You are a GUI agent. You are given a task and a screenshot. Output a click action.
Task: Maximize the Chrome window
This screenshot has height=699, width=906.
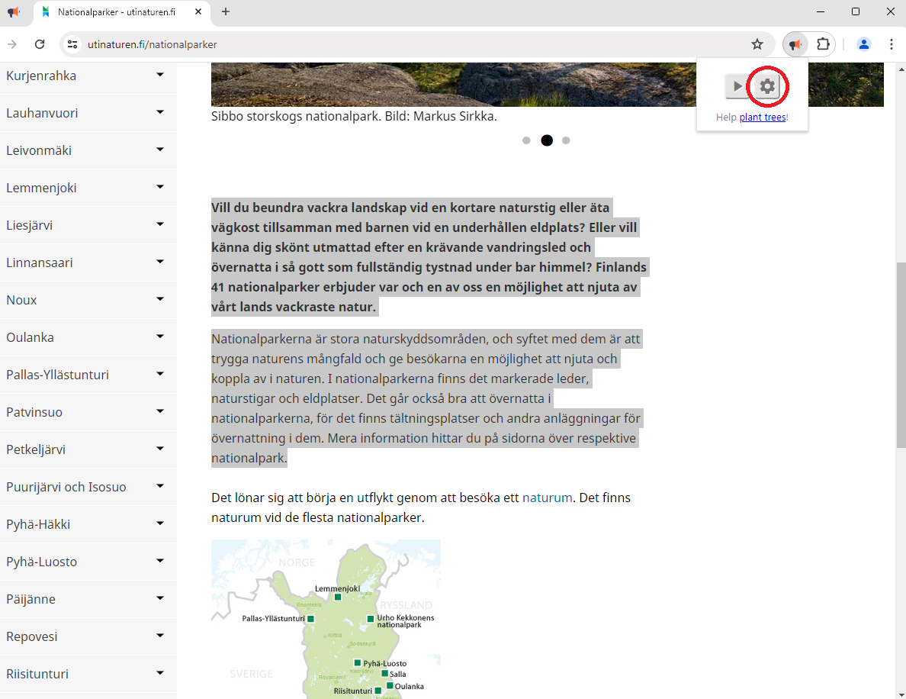(856, 11)
